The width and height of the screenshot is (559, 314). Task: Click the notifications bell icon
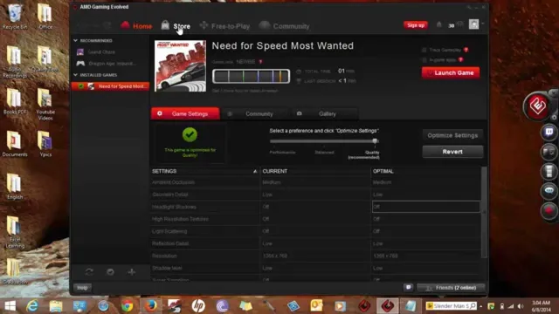(438, 24)
